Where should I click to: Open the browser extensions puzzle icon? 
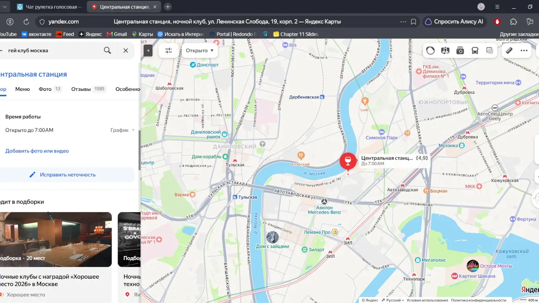tap(513, 22)
